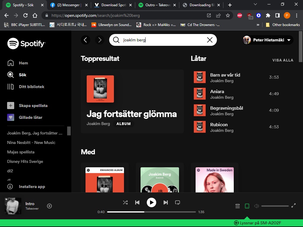The height and width of the screenshot is (227, 303).
Task: Click now playing Intro cover art
Action: click(x=13, y=206)
